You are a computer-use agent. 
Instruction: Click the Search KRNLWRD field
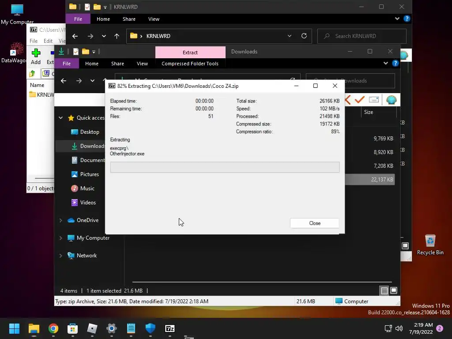pos(362,36)
